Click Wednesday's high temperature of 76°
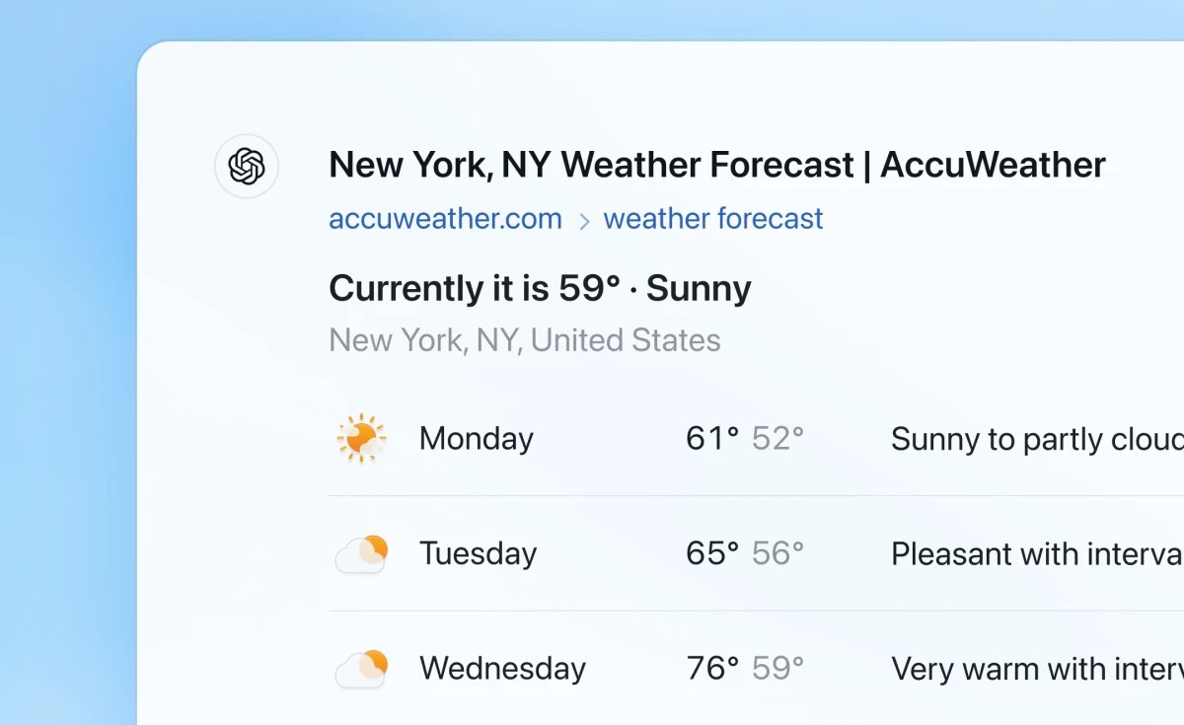Image resolution: width=1184 pixels, height=725 pixels. (x=712, y=669)
